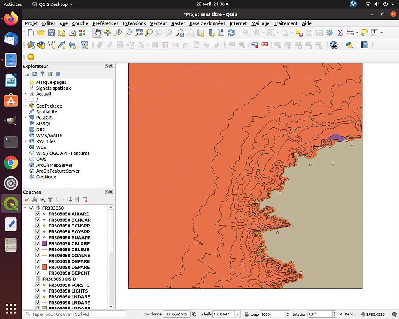Open the Terminal from the dock

click(x=11, y=142)
